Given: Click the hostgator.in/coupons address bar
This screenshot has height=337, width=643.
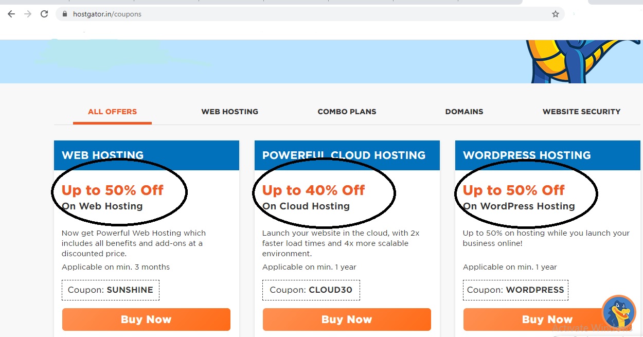Looking at the screenshot, I should [x=310, y=14].
